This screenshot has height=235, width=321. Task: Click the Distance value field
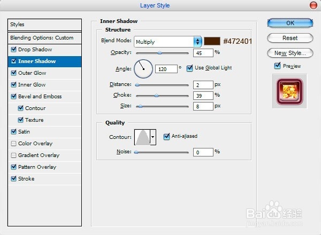pos(203,85)
